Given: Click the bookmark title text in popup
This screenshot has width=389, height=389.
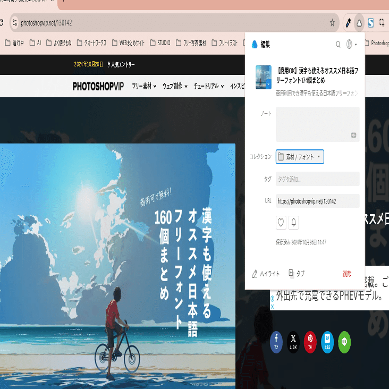Looking at the screenshot, I should (317, 75).
